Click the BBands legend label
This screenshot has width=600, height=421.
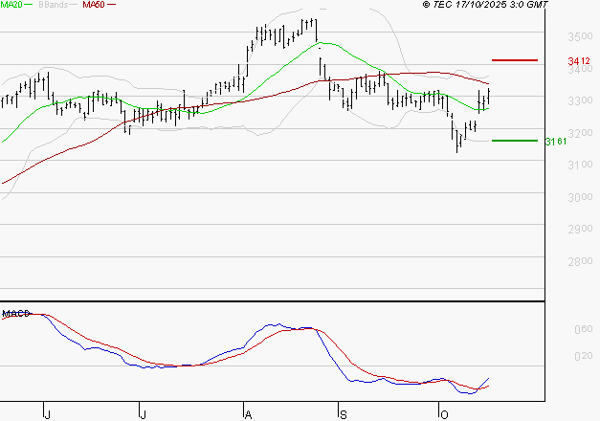tap(54, 5)
